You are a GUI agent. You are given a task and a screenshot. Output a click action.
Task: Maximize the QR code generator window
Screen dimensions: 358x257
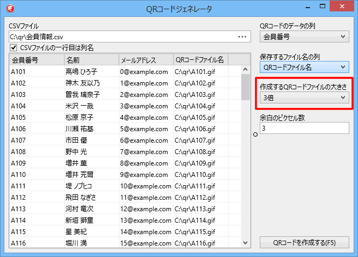tap(324, 8)
